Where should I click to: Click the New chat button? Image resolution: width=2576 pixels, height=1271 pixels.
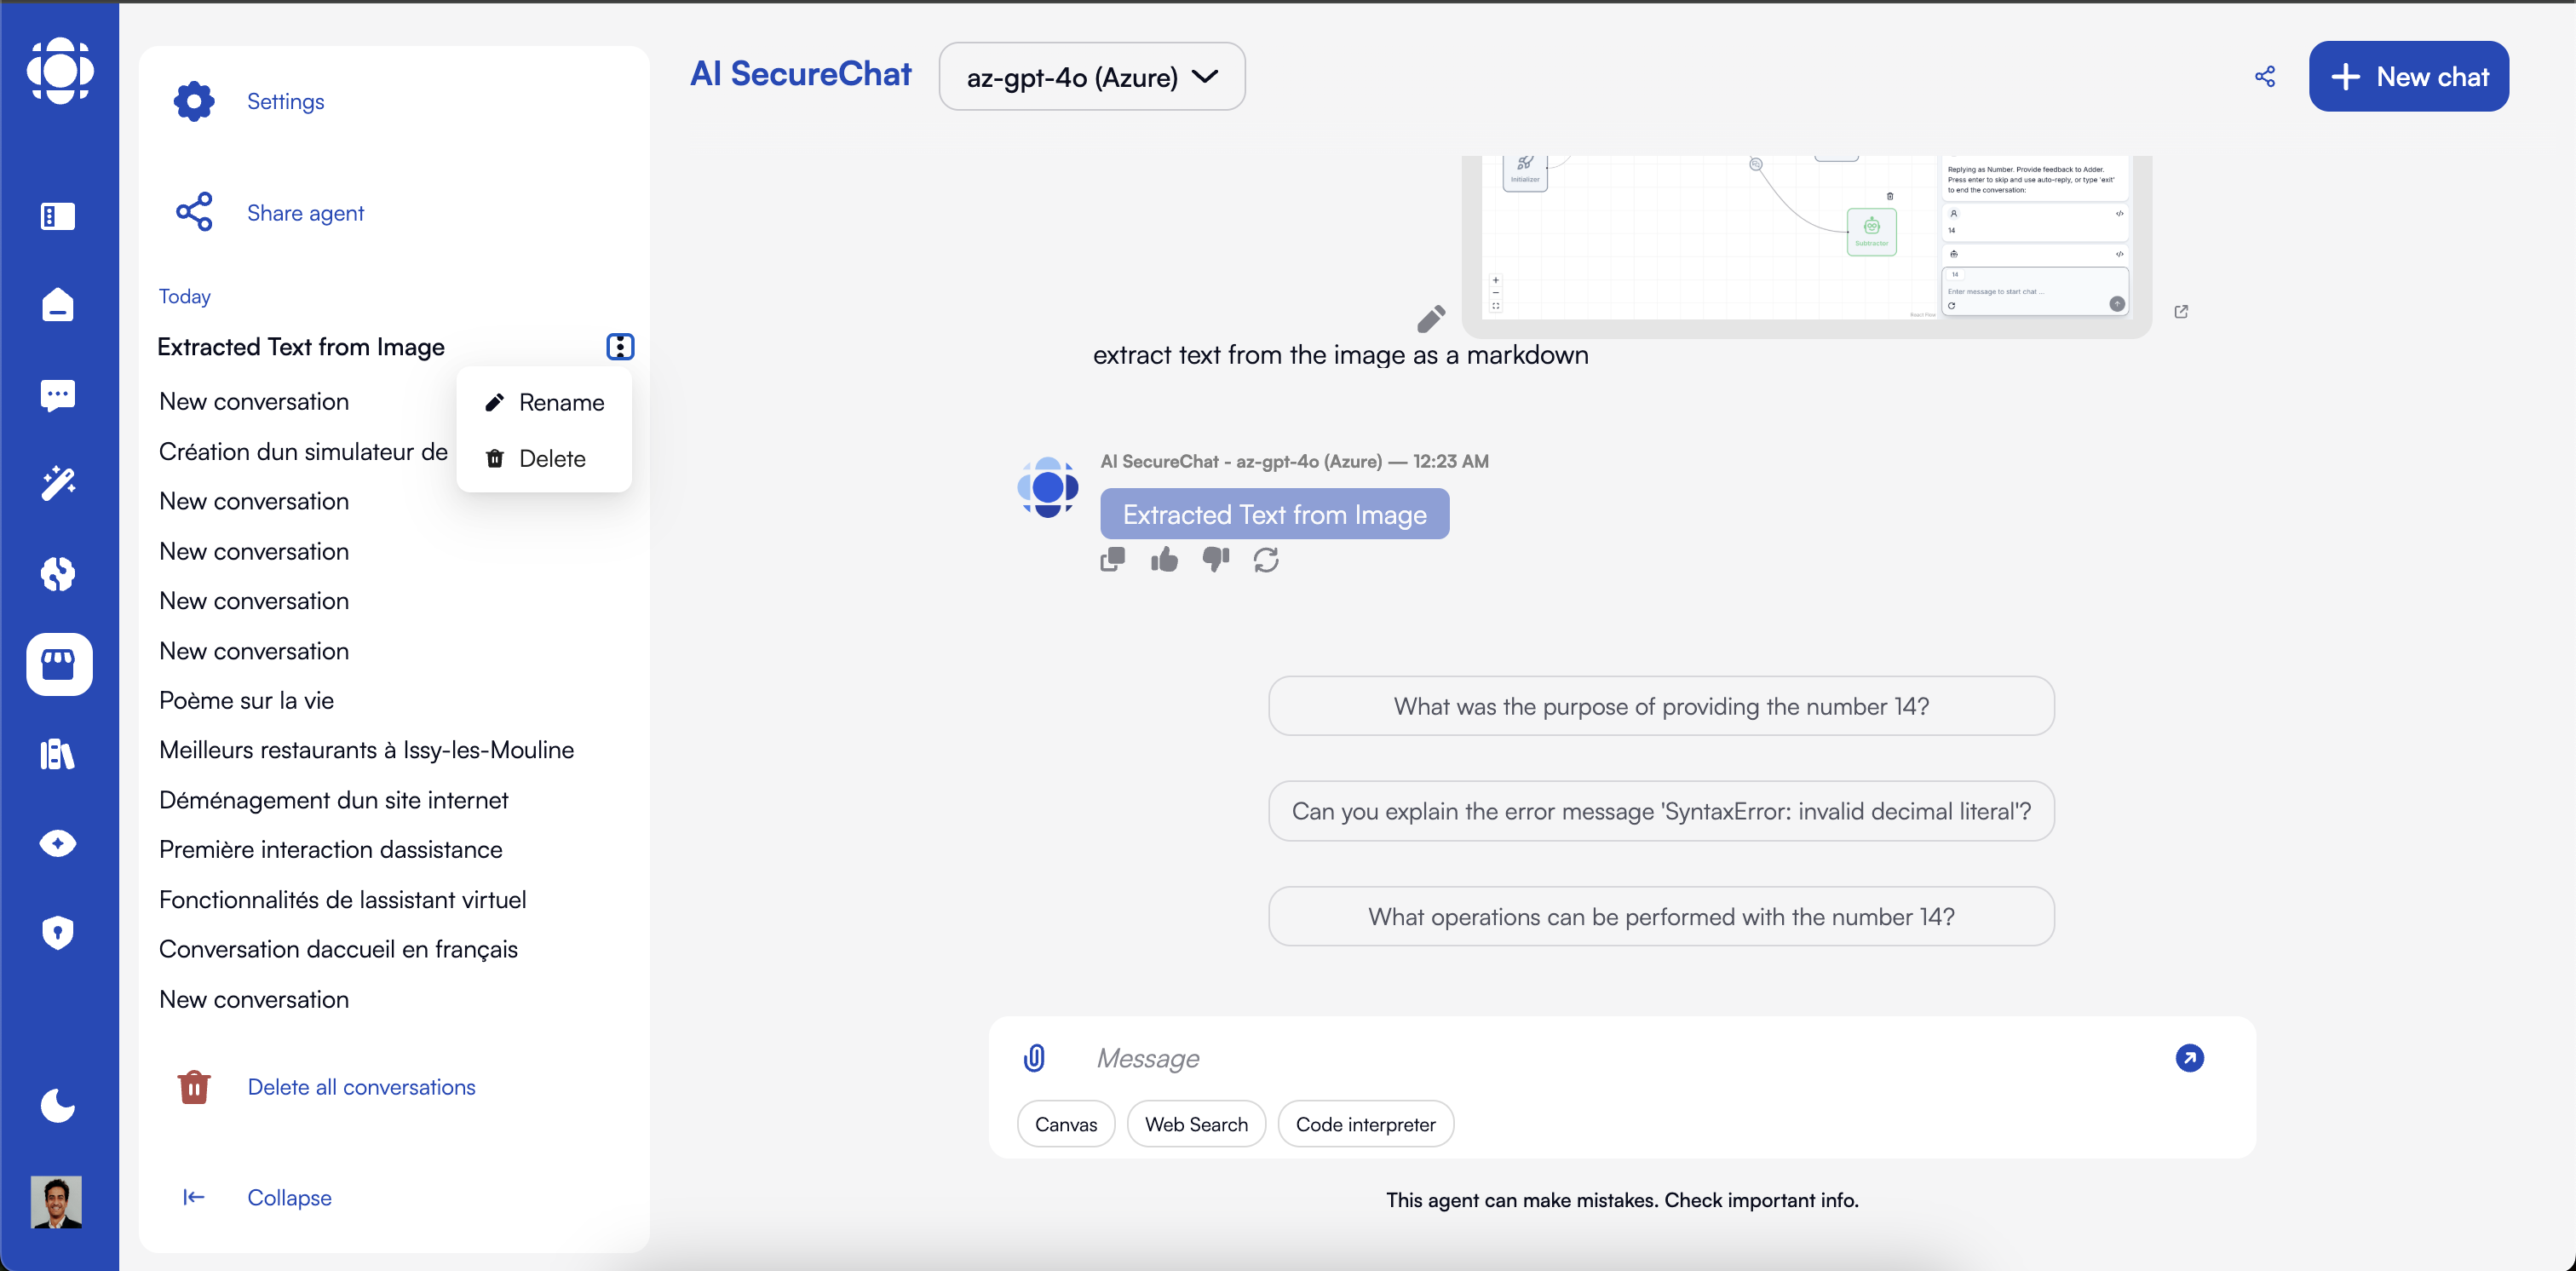2408,77
